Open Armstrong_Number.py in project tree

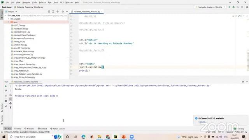tap(23, 54)
